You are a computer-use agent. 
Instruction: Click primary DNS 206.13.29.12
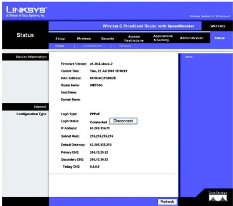coord(99,153)
